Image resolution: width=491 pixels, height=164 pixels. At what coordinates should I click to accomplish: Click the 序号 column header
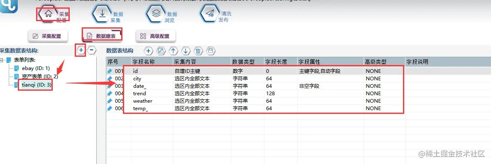point(119,62)
